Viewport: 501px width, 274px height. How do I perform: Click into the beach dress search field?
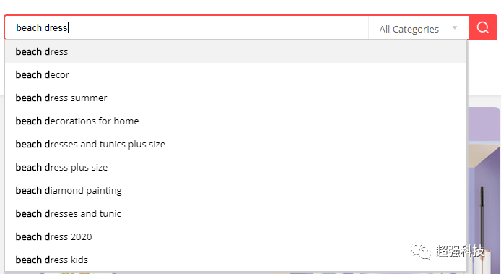point(186,28)
